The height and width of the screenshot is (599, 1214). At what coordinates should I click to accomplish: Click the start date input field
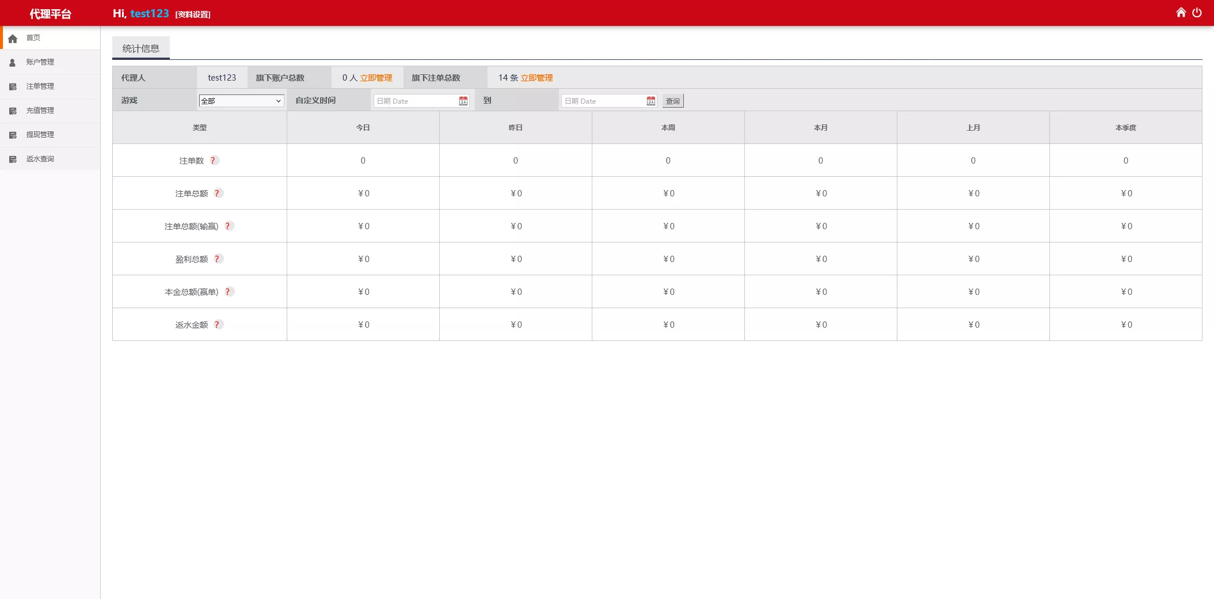(416, 101)
